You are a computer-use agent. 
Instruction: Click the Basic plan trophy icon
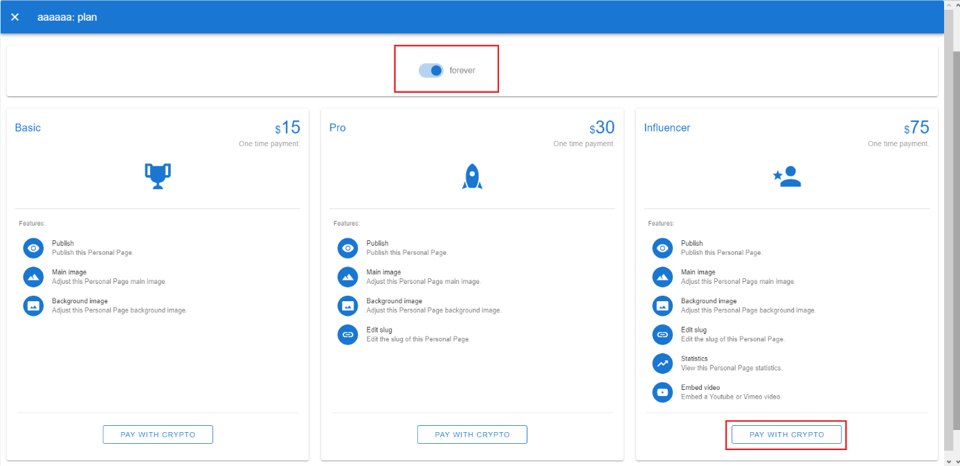point(158,176)
